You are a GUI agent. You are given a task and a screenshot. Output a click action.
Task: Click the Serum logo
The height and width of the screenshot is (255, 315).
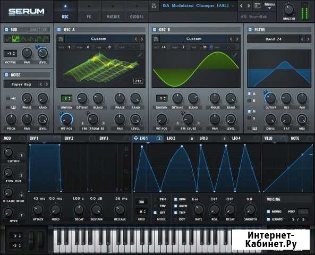tap(27, 12)
